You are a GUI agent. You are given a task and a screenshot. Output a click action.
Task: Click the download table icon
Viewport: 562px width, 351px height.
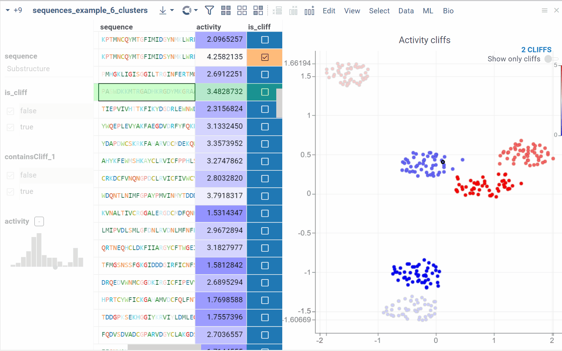pyautogui.click(x=163, y=11)
